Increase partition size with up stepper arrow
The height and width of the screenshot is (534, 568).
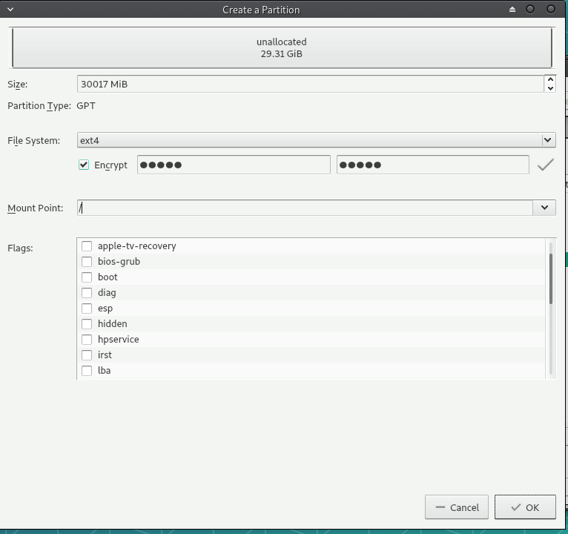550,79
